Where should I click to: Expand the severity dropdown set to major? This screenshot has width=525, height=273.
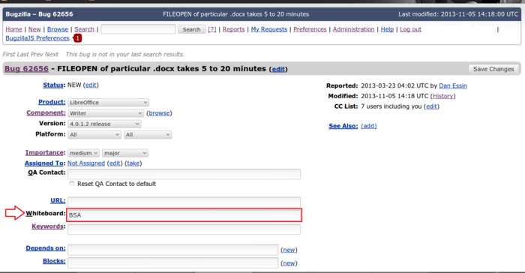(125, 153)
